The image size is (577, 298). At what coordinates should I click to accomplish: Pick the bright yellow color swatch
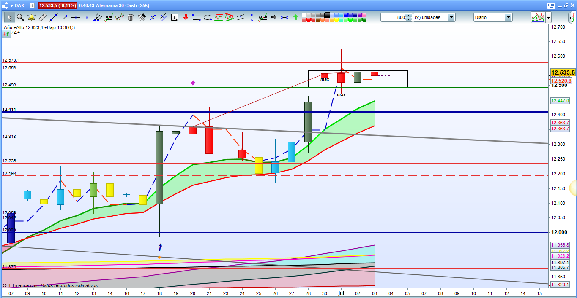[336, 20]
